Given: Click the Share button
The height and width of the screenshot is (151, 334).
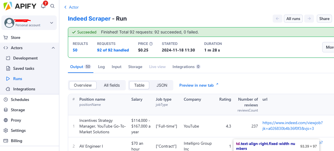Looking at the screenshot, I should (x=325, y=19).
